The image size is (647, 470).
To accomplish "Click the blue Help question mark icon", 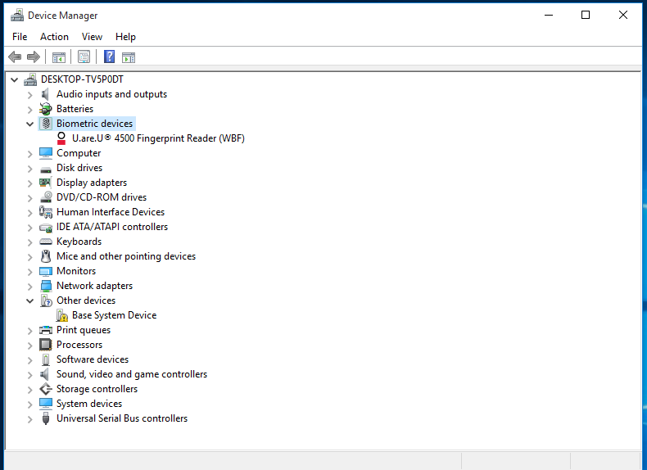I will pos(109,56).
